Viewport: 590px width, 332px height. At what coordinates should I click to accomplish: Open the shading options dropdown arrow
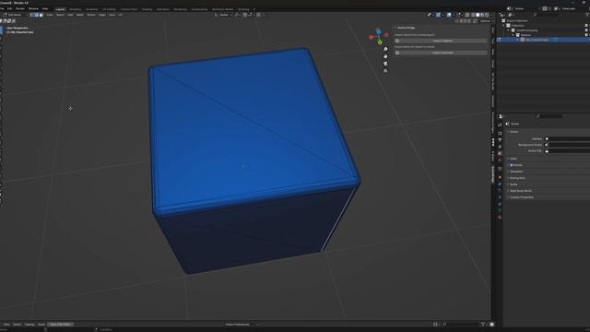[x=491, y=15]
